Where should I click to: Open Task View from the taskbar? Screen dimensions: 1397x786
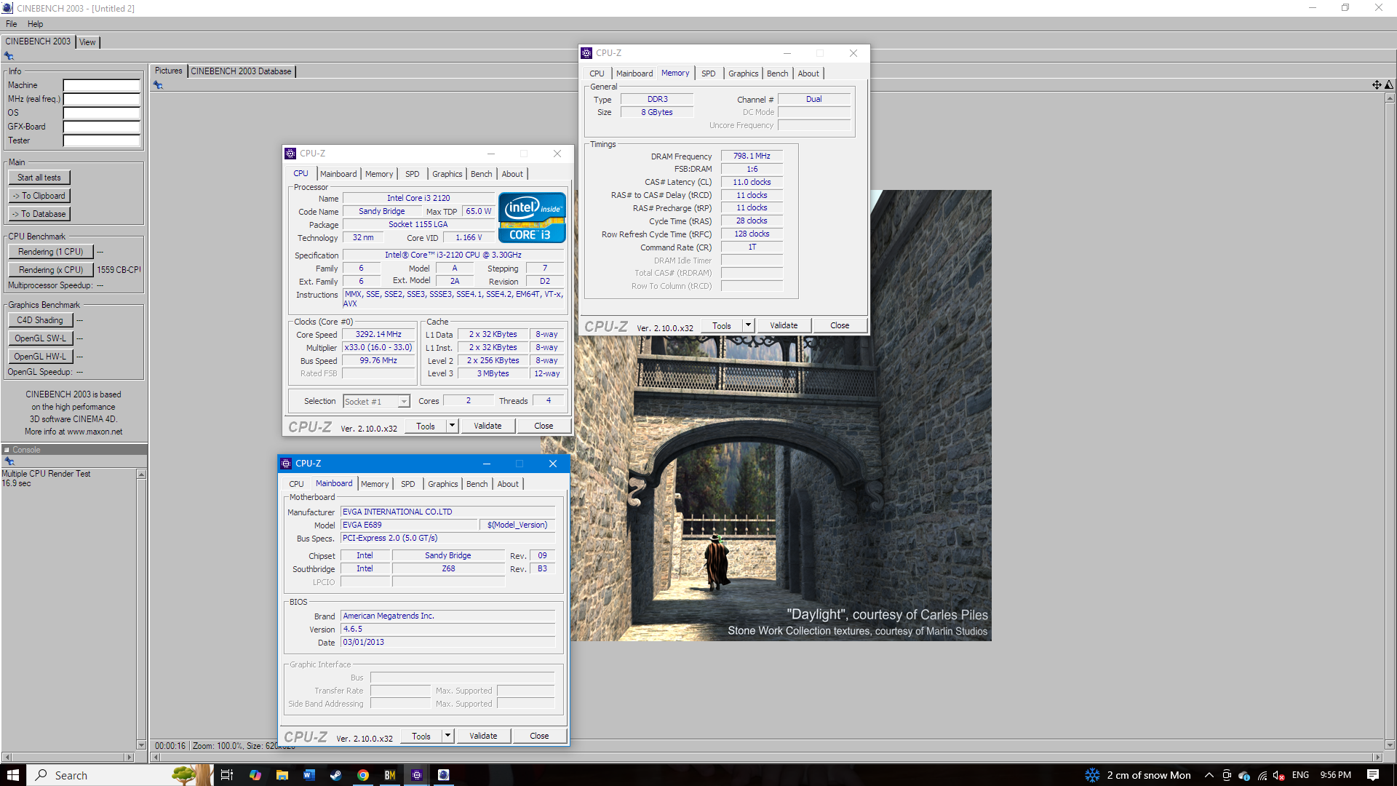[x=227, y=775]
